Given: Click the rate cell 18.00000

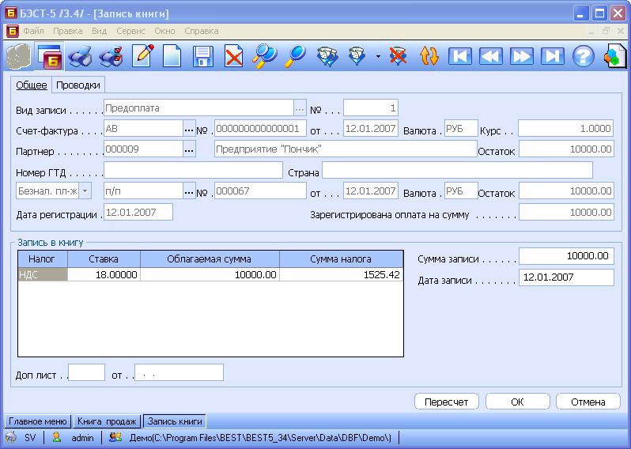Looking at the screenshot, I should pyautogui.click(x=104, y=275).
